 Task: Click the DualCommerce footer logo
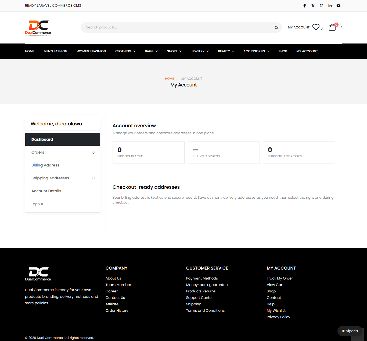[38, 274]
